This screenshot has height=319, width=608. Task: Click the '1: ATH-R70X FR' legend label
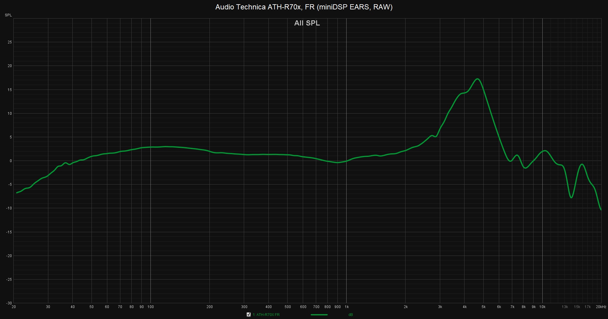[x=266, y=315]
